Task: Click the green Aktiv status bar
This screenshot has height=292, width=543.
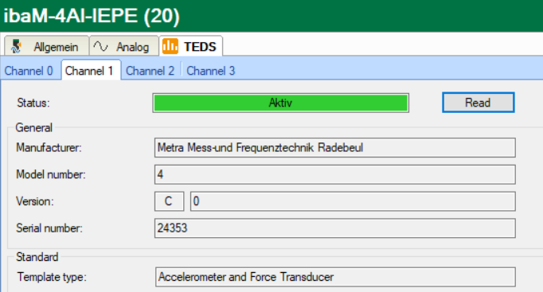Action: point(281,103)
